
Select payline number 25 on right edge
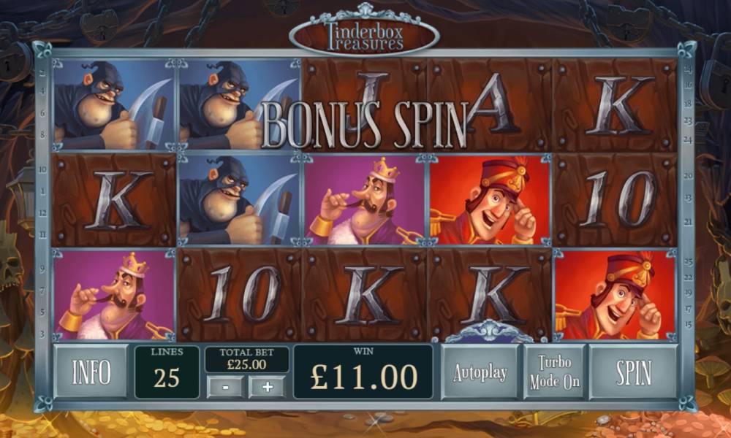(688, 261)
